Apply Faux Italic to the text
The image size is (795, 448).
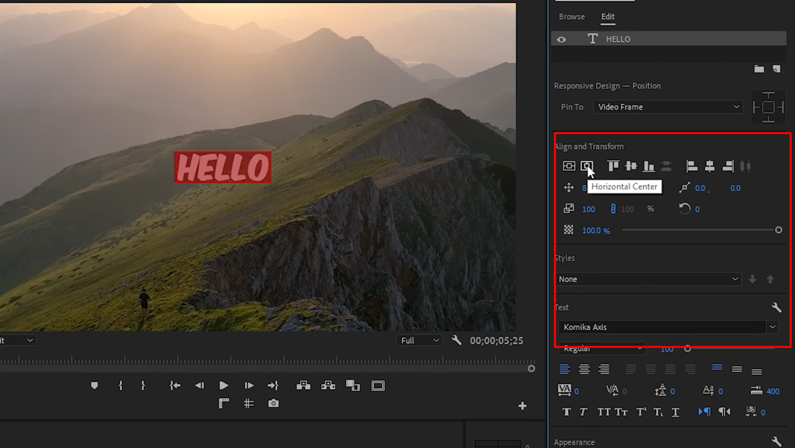584,411
